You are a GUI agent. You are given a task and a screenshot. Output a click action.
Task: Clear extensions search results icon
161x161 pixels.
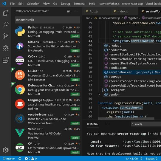coord(69,11)
